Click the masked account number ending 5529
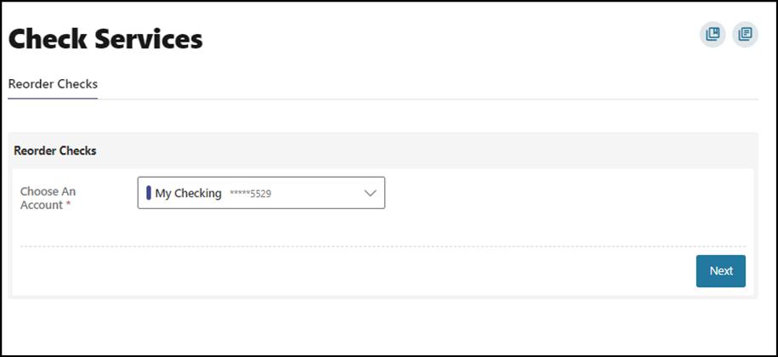This screenshot has width=778, height=357. point(250,194)
